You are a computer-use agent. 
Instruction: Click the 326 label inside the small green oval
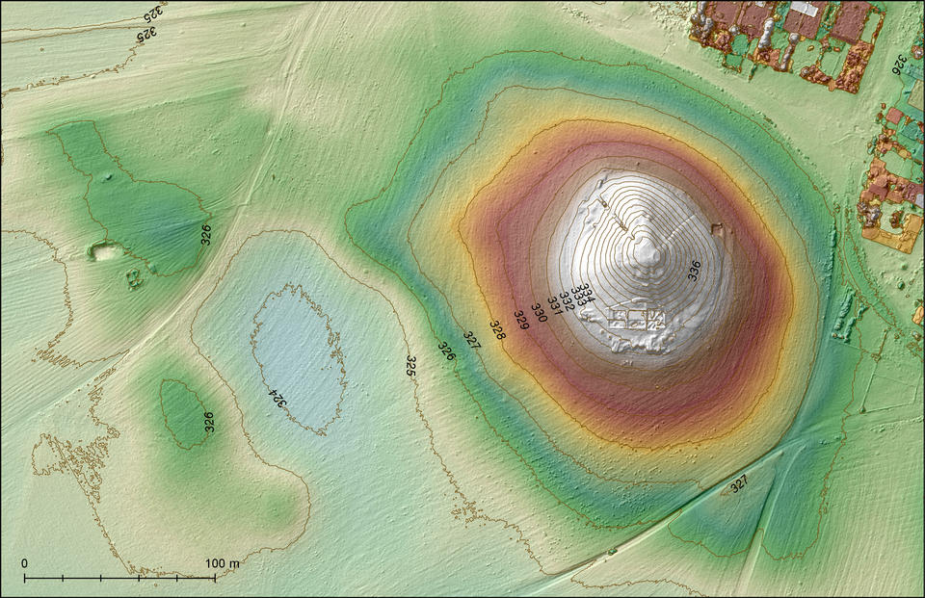pos(209,422)
